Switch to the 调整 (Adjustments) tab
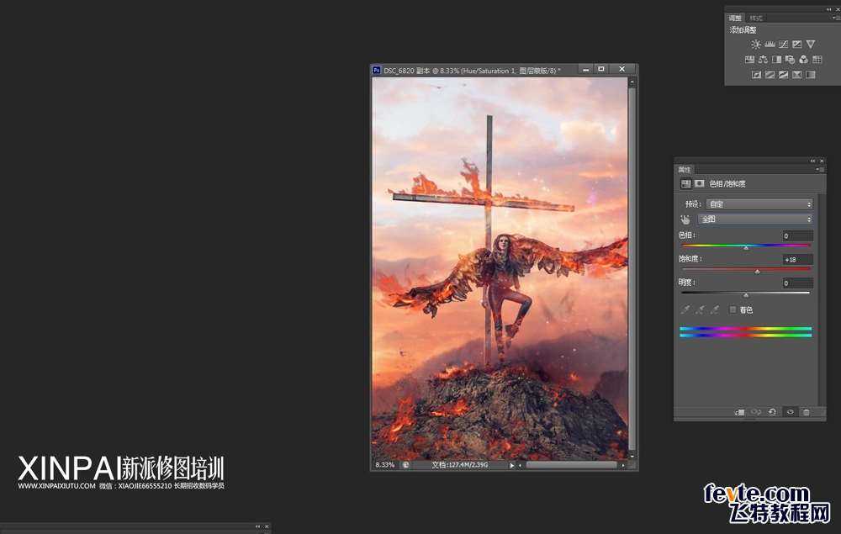Screen dimensions: 841x534 pyautogui.click(x=735, y=19)
